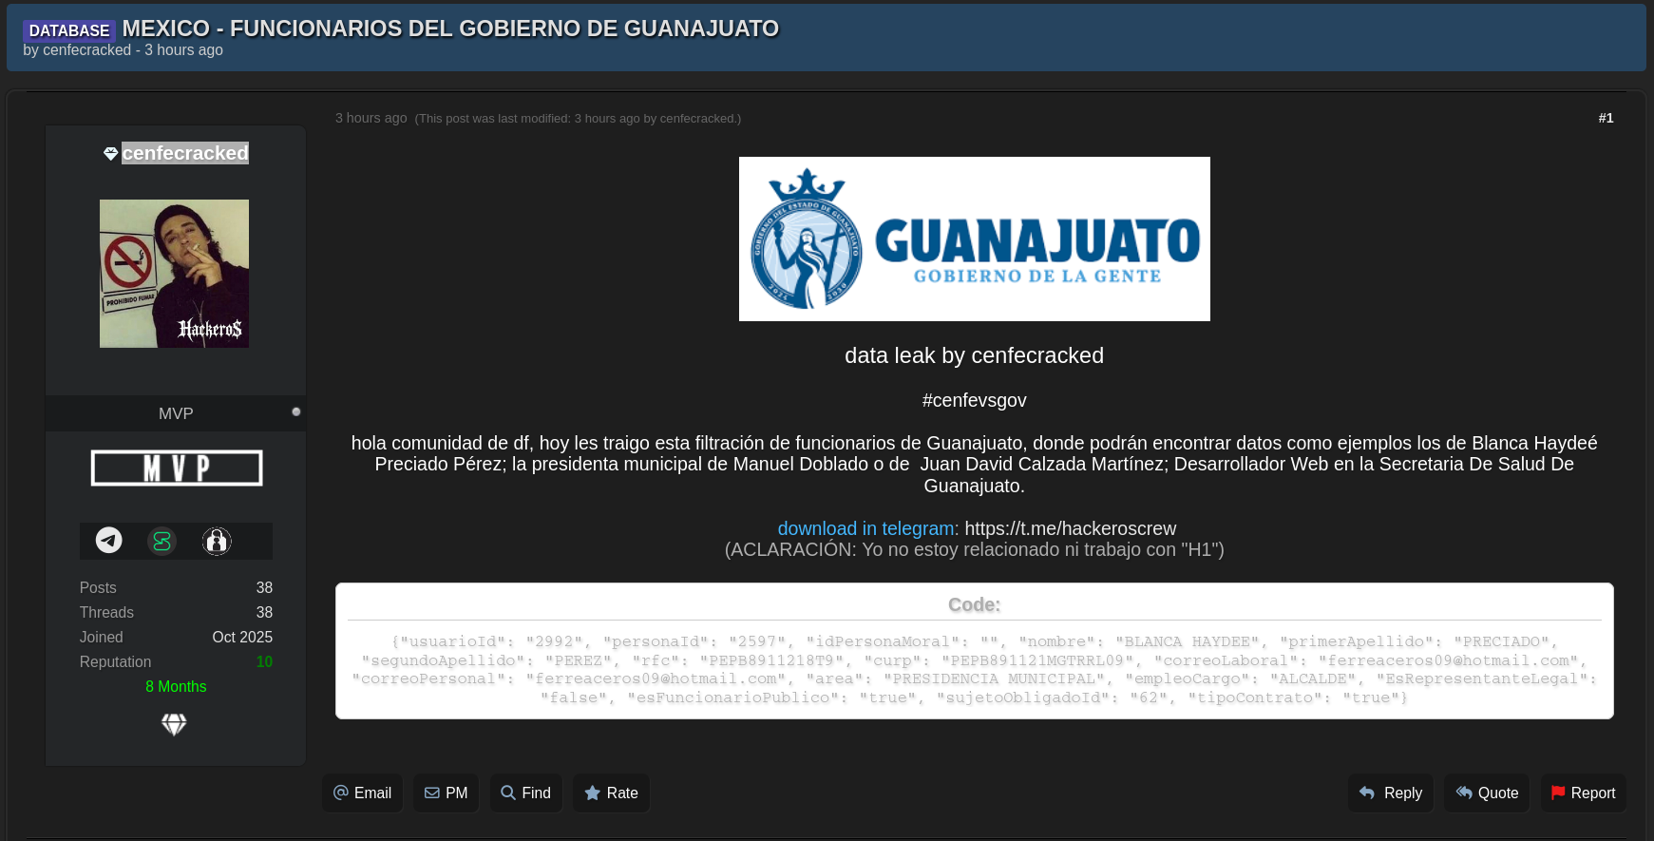The width and height of the screenshot is (1654, 841).
Task: Click the green 8 Months text
Action: click(176, 687)
